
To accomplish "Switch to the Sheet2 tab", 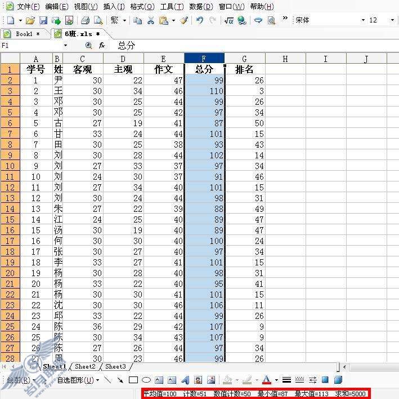I will [x=85, y=367].
